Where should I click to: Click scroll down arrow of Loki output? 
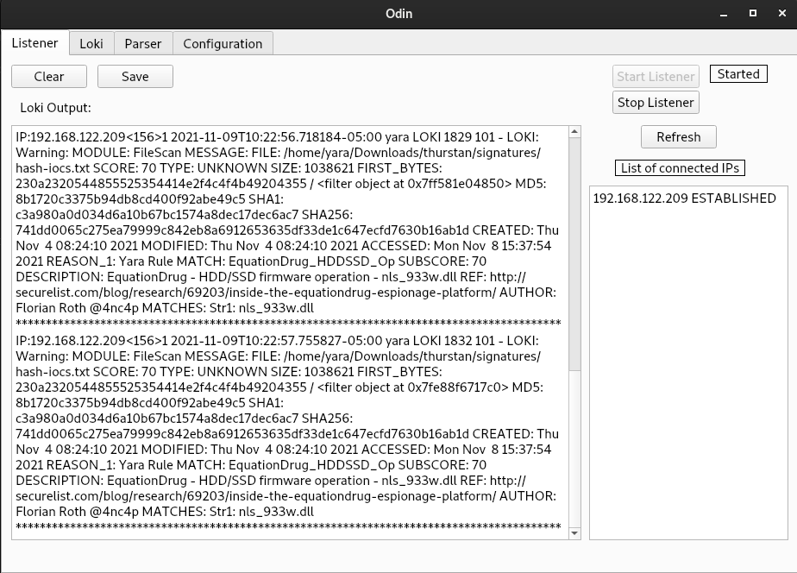click(574, 533)
